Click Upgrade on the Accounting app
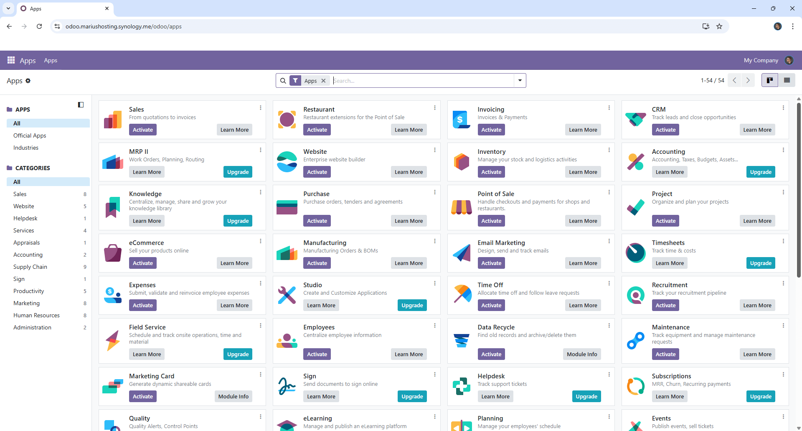802x431 pixels. pos(760,172)
